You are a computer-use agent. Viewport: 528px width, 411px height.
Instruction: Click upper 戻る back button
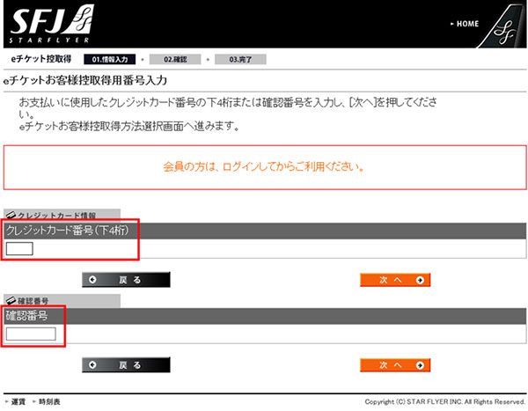(126, 280)
